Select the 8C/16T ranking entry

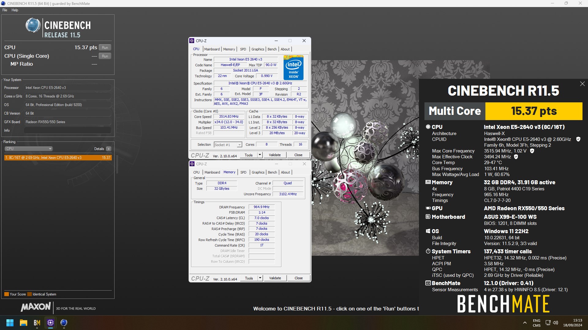point(58,158)
